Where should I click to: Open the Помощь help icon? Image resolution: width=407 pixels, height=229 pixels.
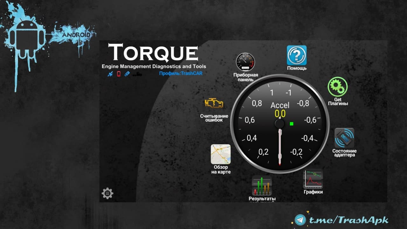pos(297,55)
